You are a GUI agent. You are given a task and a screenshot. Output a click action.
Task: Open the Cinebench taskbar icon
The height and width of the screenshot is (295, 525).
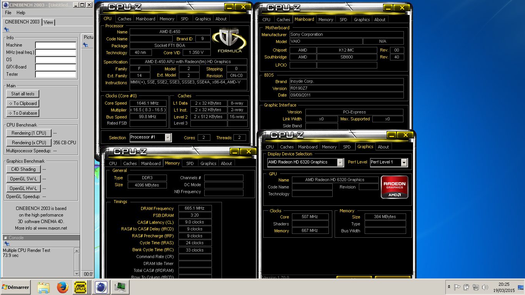[x=101, y=287]
